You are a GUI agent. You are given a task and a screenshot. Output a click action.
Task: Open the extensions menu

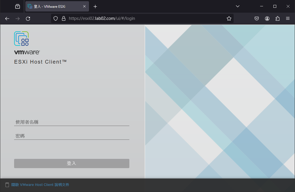pos(277,18)
